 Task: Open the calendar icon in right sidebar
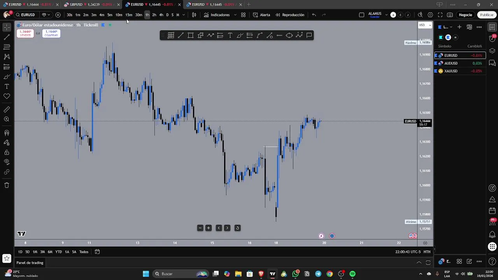pyautogui.click(x=492, y=211)
